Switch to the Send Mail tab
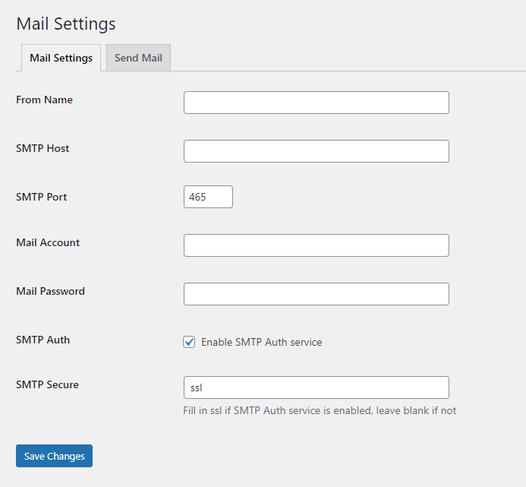The width and height of the screenshot is (526, 487). point(139,58)
